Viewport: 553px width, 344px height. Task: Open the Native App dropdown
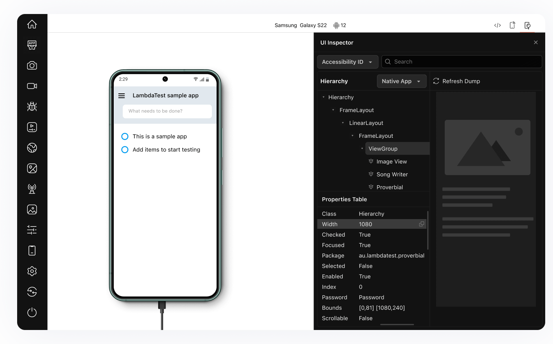[402, 81]
